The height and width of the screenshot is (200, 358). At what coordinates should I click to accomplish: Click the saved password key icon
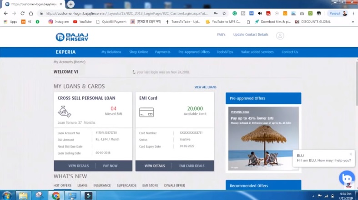[216, 14]
